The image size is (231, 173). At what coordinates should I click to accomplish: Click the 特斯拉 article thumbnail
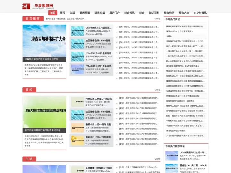77,102
